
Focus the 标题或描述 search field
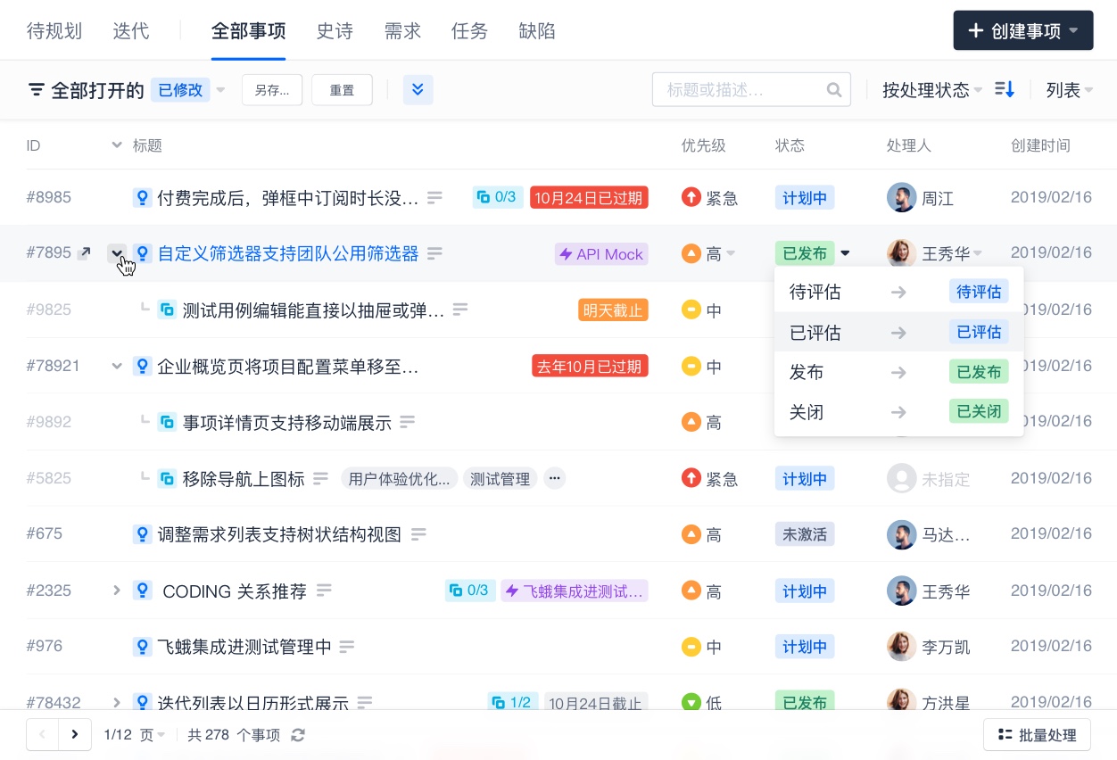pos(751,90)
